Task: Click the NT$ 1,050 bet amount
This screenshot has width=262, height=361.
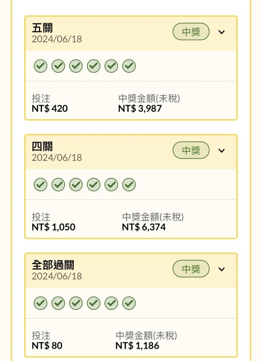Action: [54, 227]
